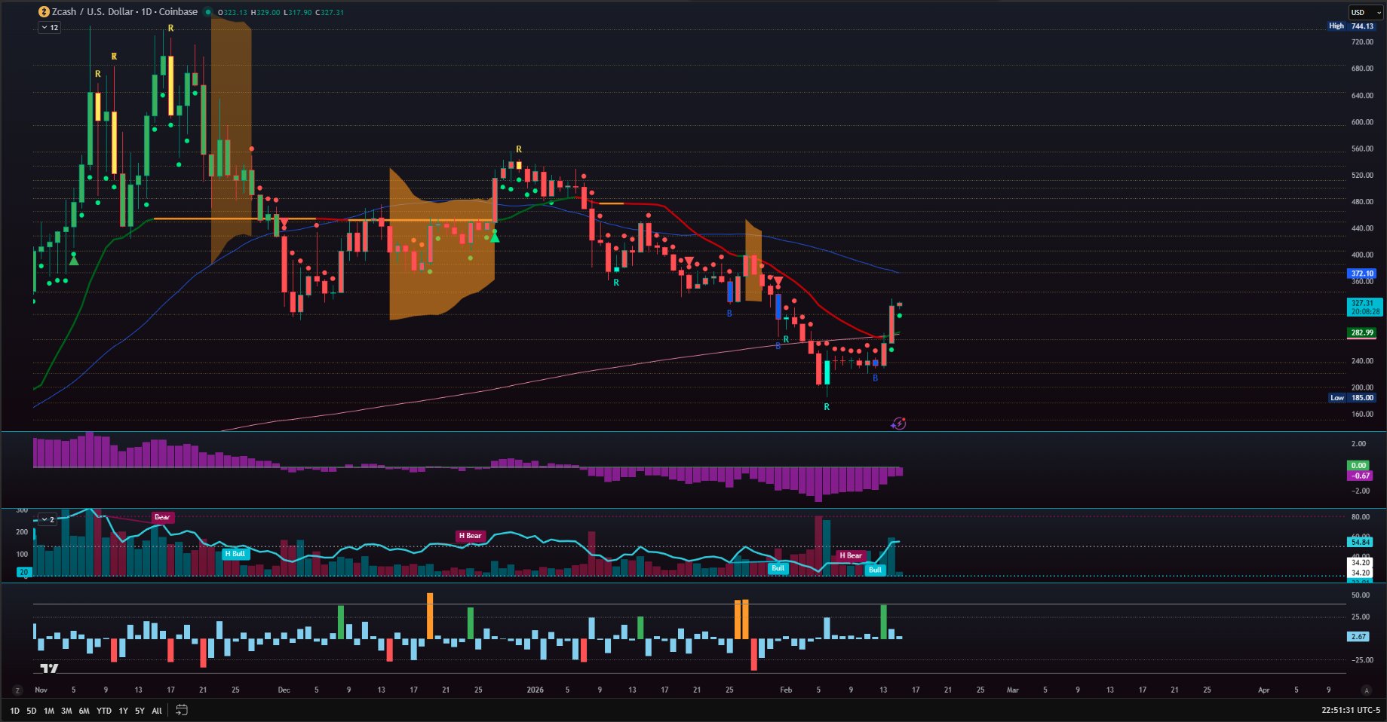Open the USD currency dropdown
The height and width of the screenshot is (722, 1387).
coord(1365,12)
